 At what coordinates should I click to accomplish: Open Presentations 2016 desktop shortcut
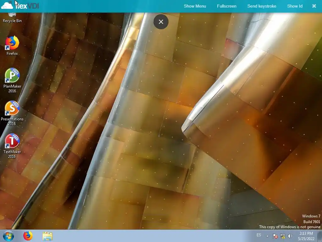coord(12,113)
